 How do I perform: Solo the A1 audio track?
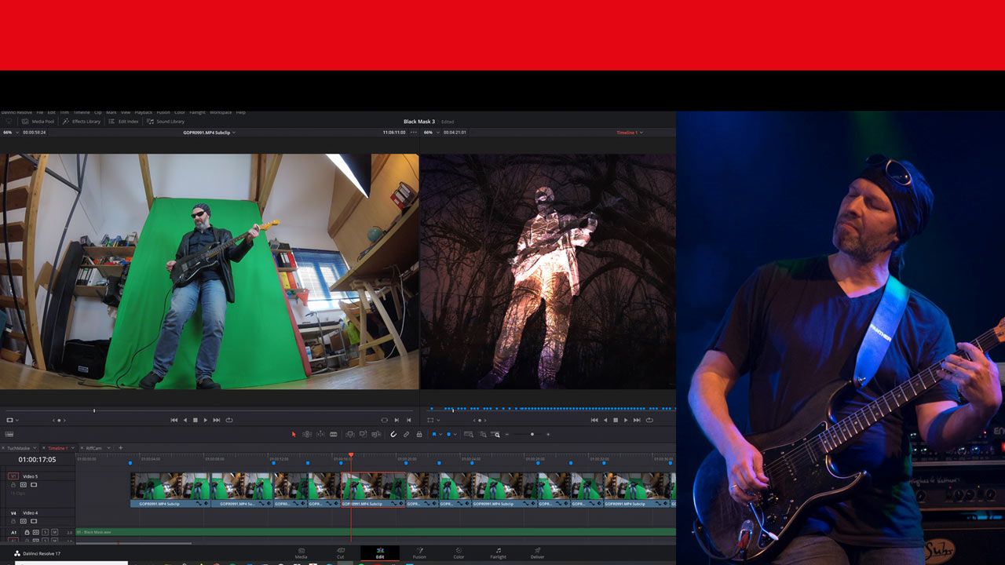[x=45, y=532]
